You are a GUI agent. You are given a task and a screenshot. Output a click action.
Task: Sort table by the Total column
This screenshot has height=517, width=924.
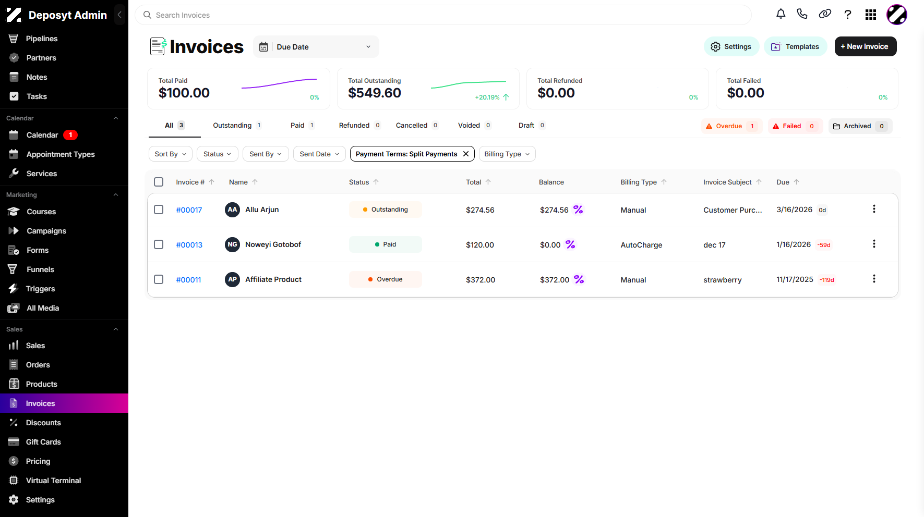[478, 182]
